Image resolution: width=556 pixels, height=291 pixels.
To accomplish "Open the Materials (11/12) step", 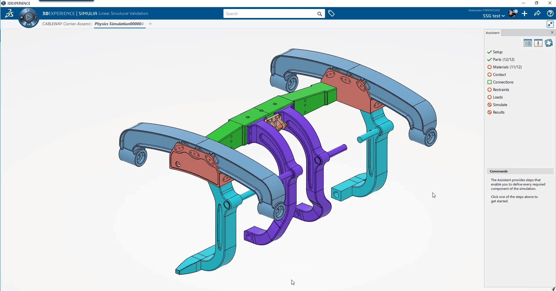I will click(507, 67).
